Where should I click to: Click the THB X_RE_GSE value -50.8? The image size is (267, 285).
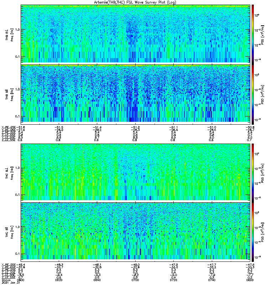(x=250, y=128)
